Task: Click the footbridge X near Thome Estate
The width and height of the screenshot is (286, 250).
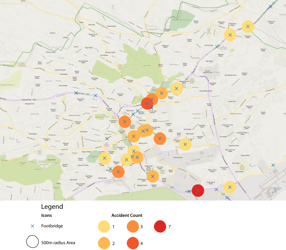Action: click(x=217, y=47)
